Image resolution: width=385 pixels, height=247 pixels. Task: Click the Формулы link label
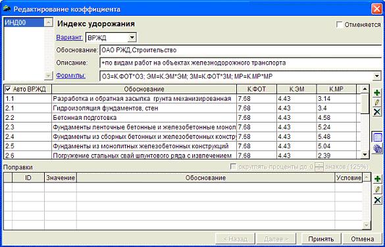coord(71,76)
